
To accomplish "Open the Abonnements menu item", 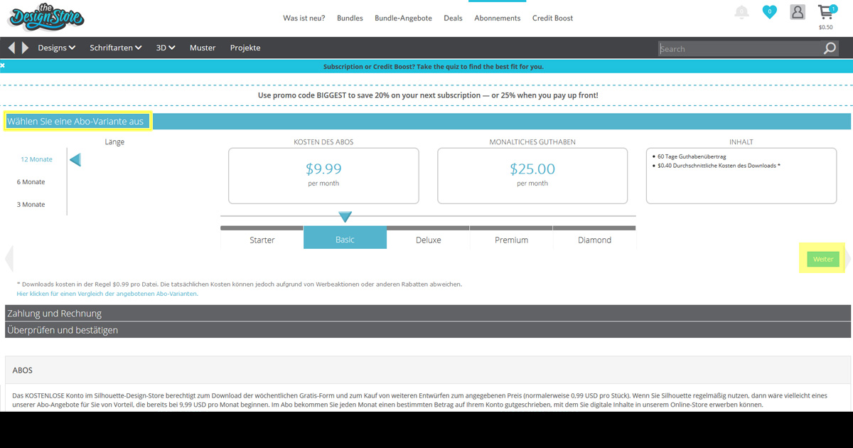I will tap(497, 18).
